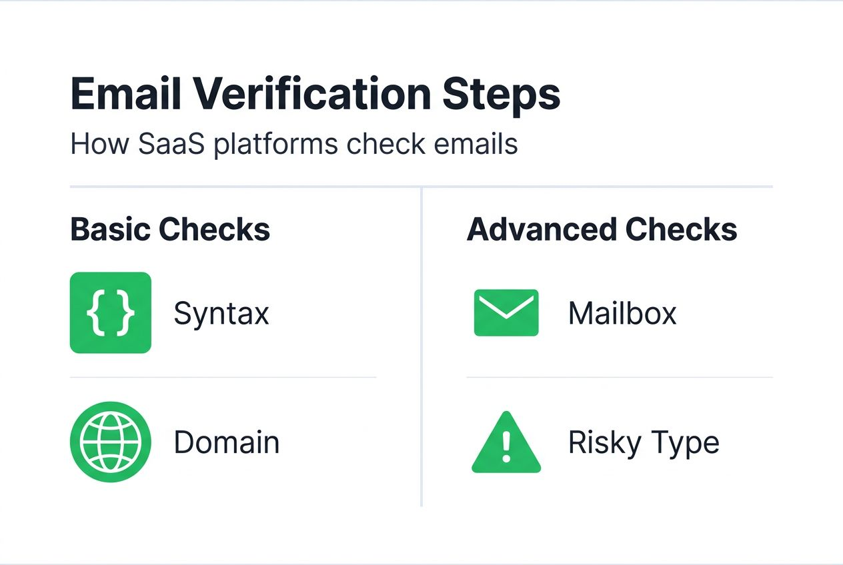Click the green curly braces Syntax icon
The height and width of the screenshot is (565, 843).
[x=111, y=312]
